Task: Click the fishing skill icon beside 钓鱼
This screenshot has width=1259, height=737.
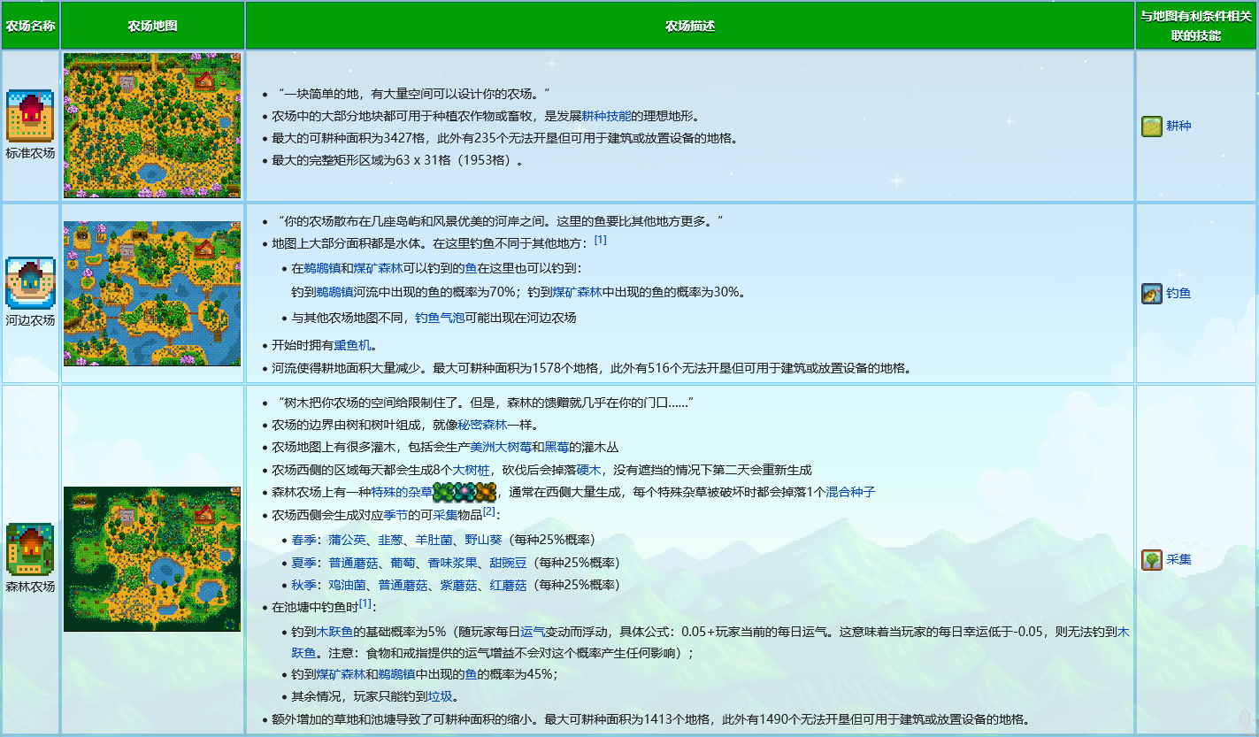Action: [1151, 293]
